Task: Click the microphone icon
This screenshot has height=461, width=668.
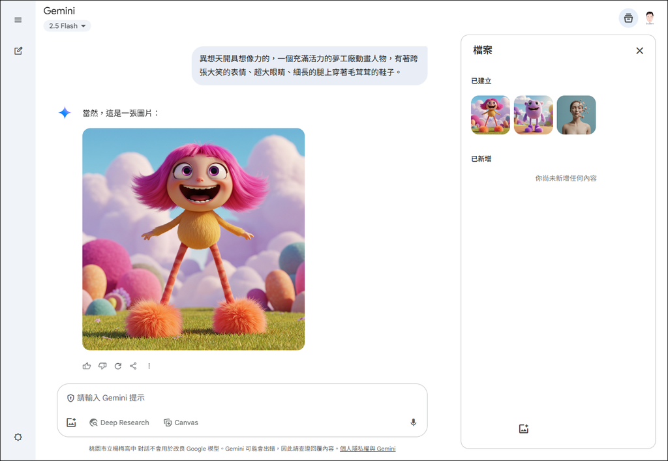Action: pos(413,423)
